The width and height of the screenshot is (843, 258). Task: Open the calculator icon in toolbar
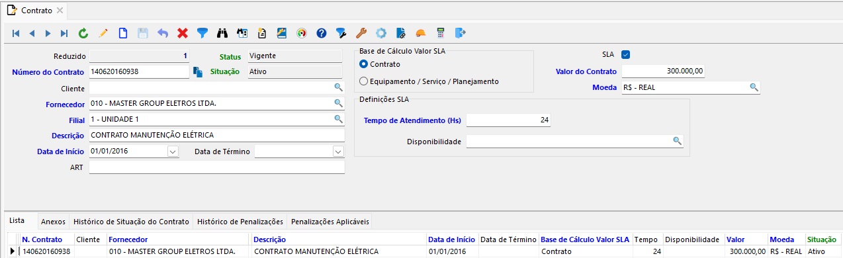(441, 32)
